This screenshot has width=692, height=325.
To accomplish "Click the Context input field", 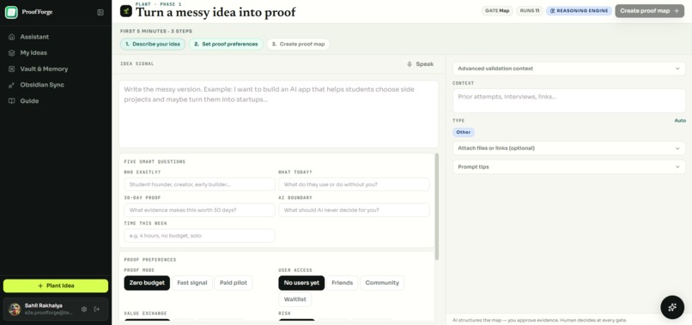I will click(x=569, y=101).
